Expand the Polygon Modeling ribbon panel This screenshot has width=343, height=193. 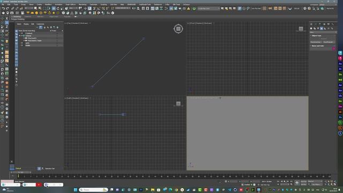point(18,19)
